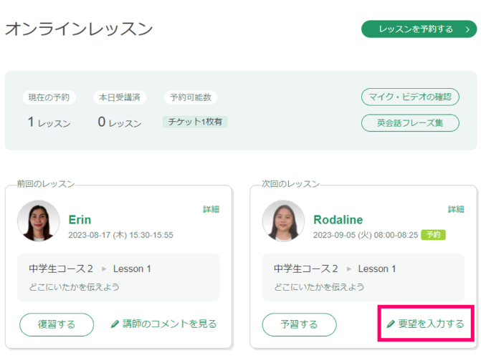Click chevron arrow on レッスンを予約する button

467,29
